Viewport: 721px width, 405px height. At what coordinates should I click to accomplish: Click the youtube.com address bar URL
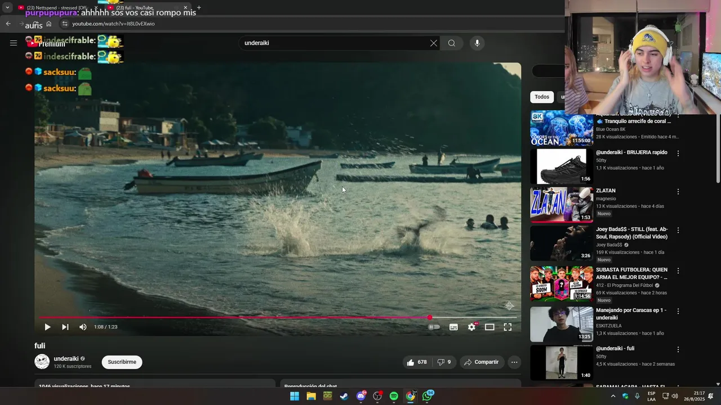click(x=113, y=24)
